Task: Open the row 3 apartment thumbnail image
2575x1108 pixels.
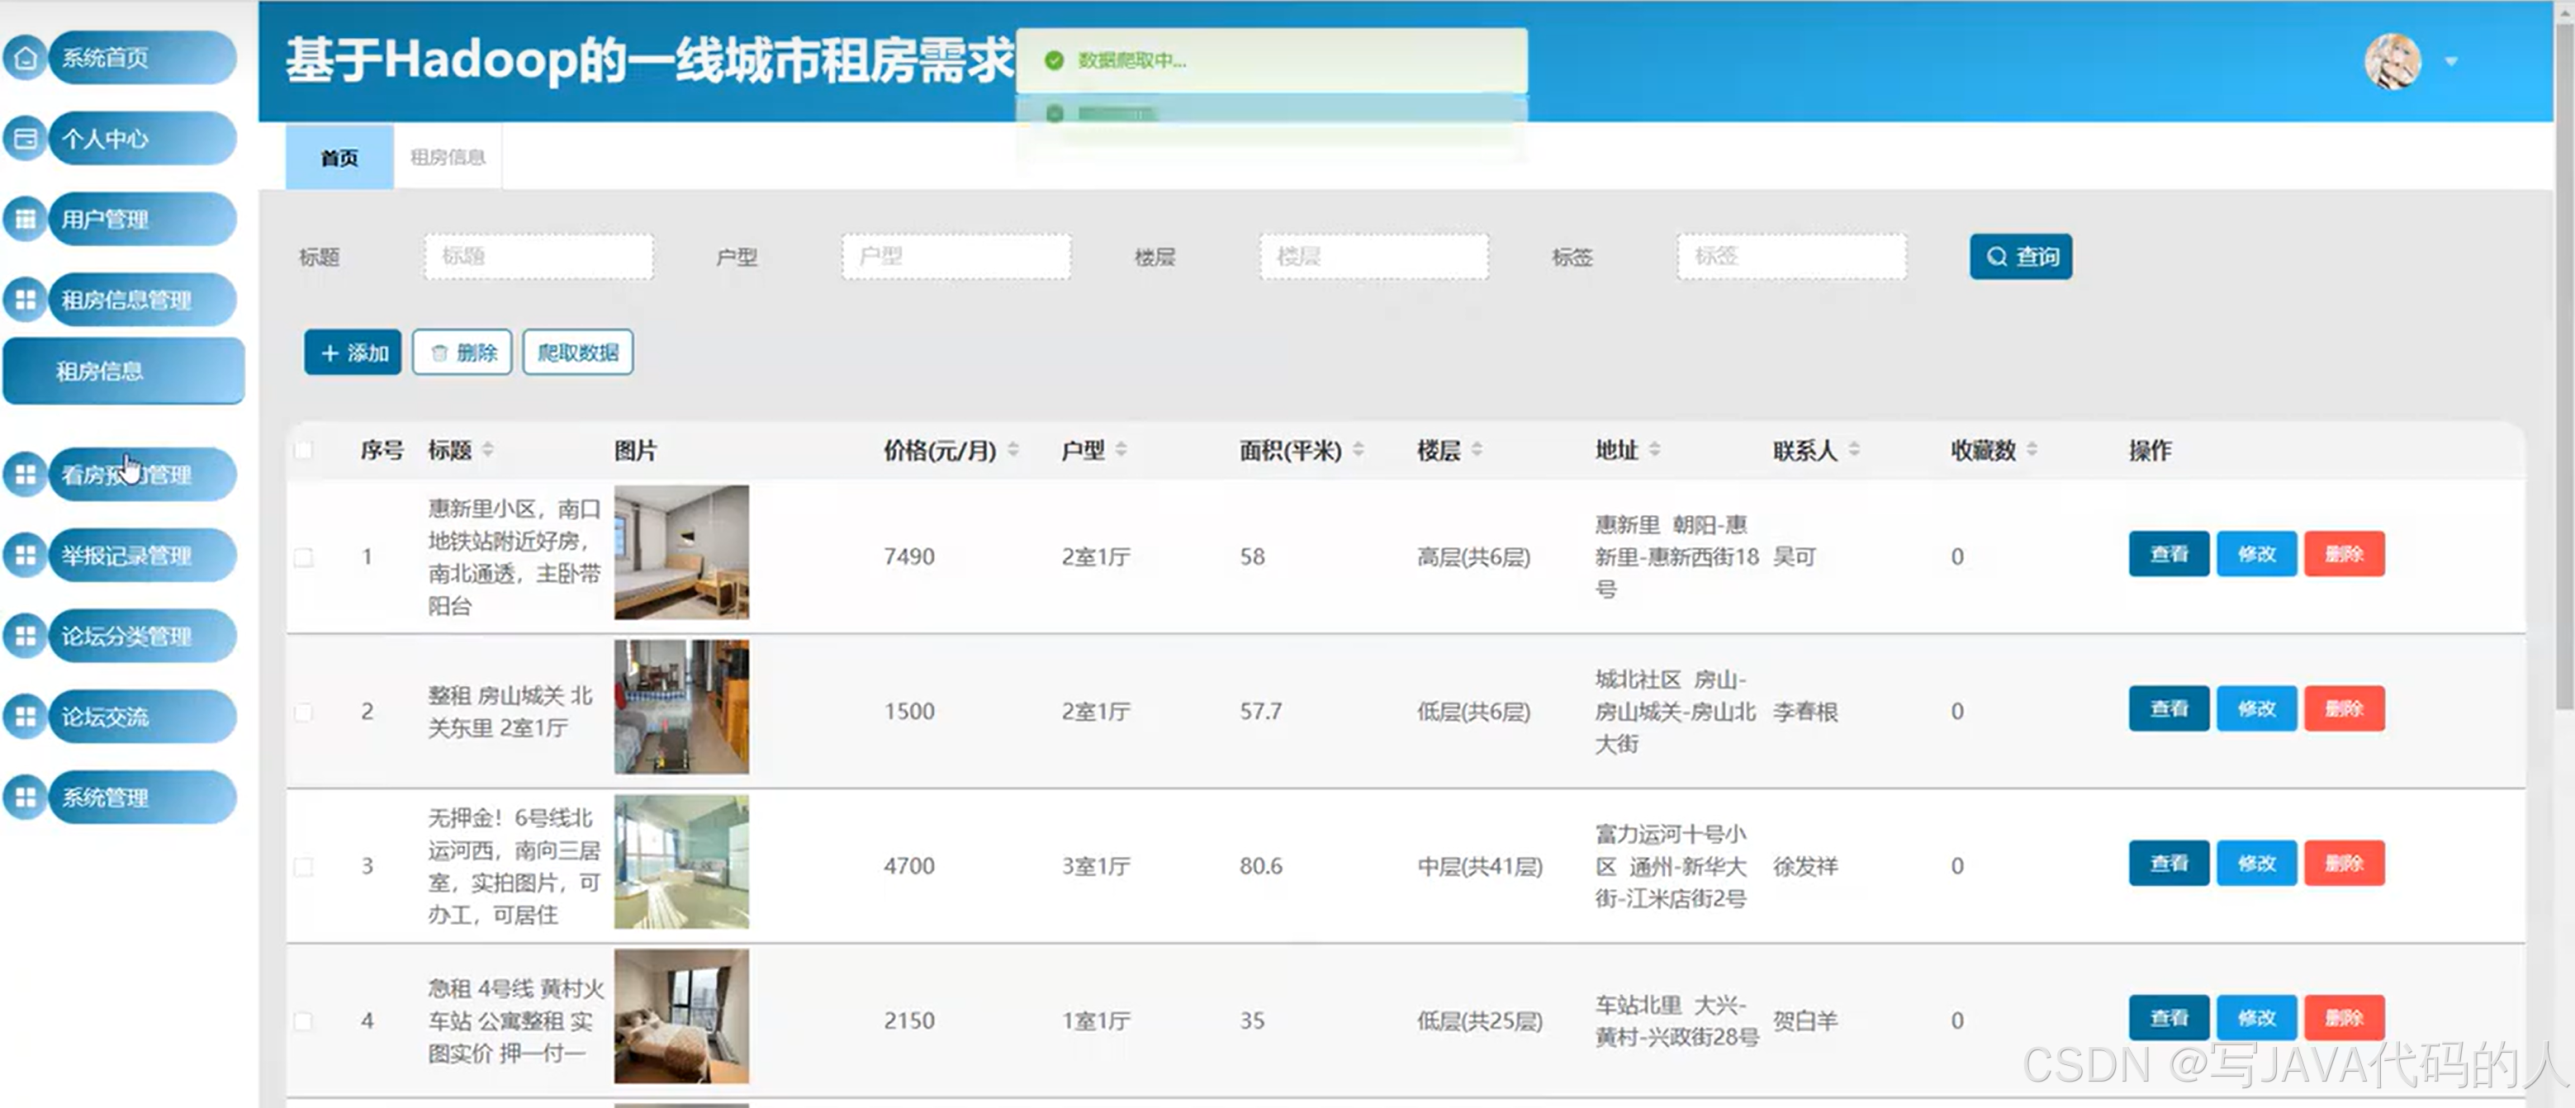Action: (x=681, y=861)
